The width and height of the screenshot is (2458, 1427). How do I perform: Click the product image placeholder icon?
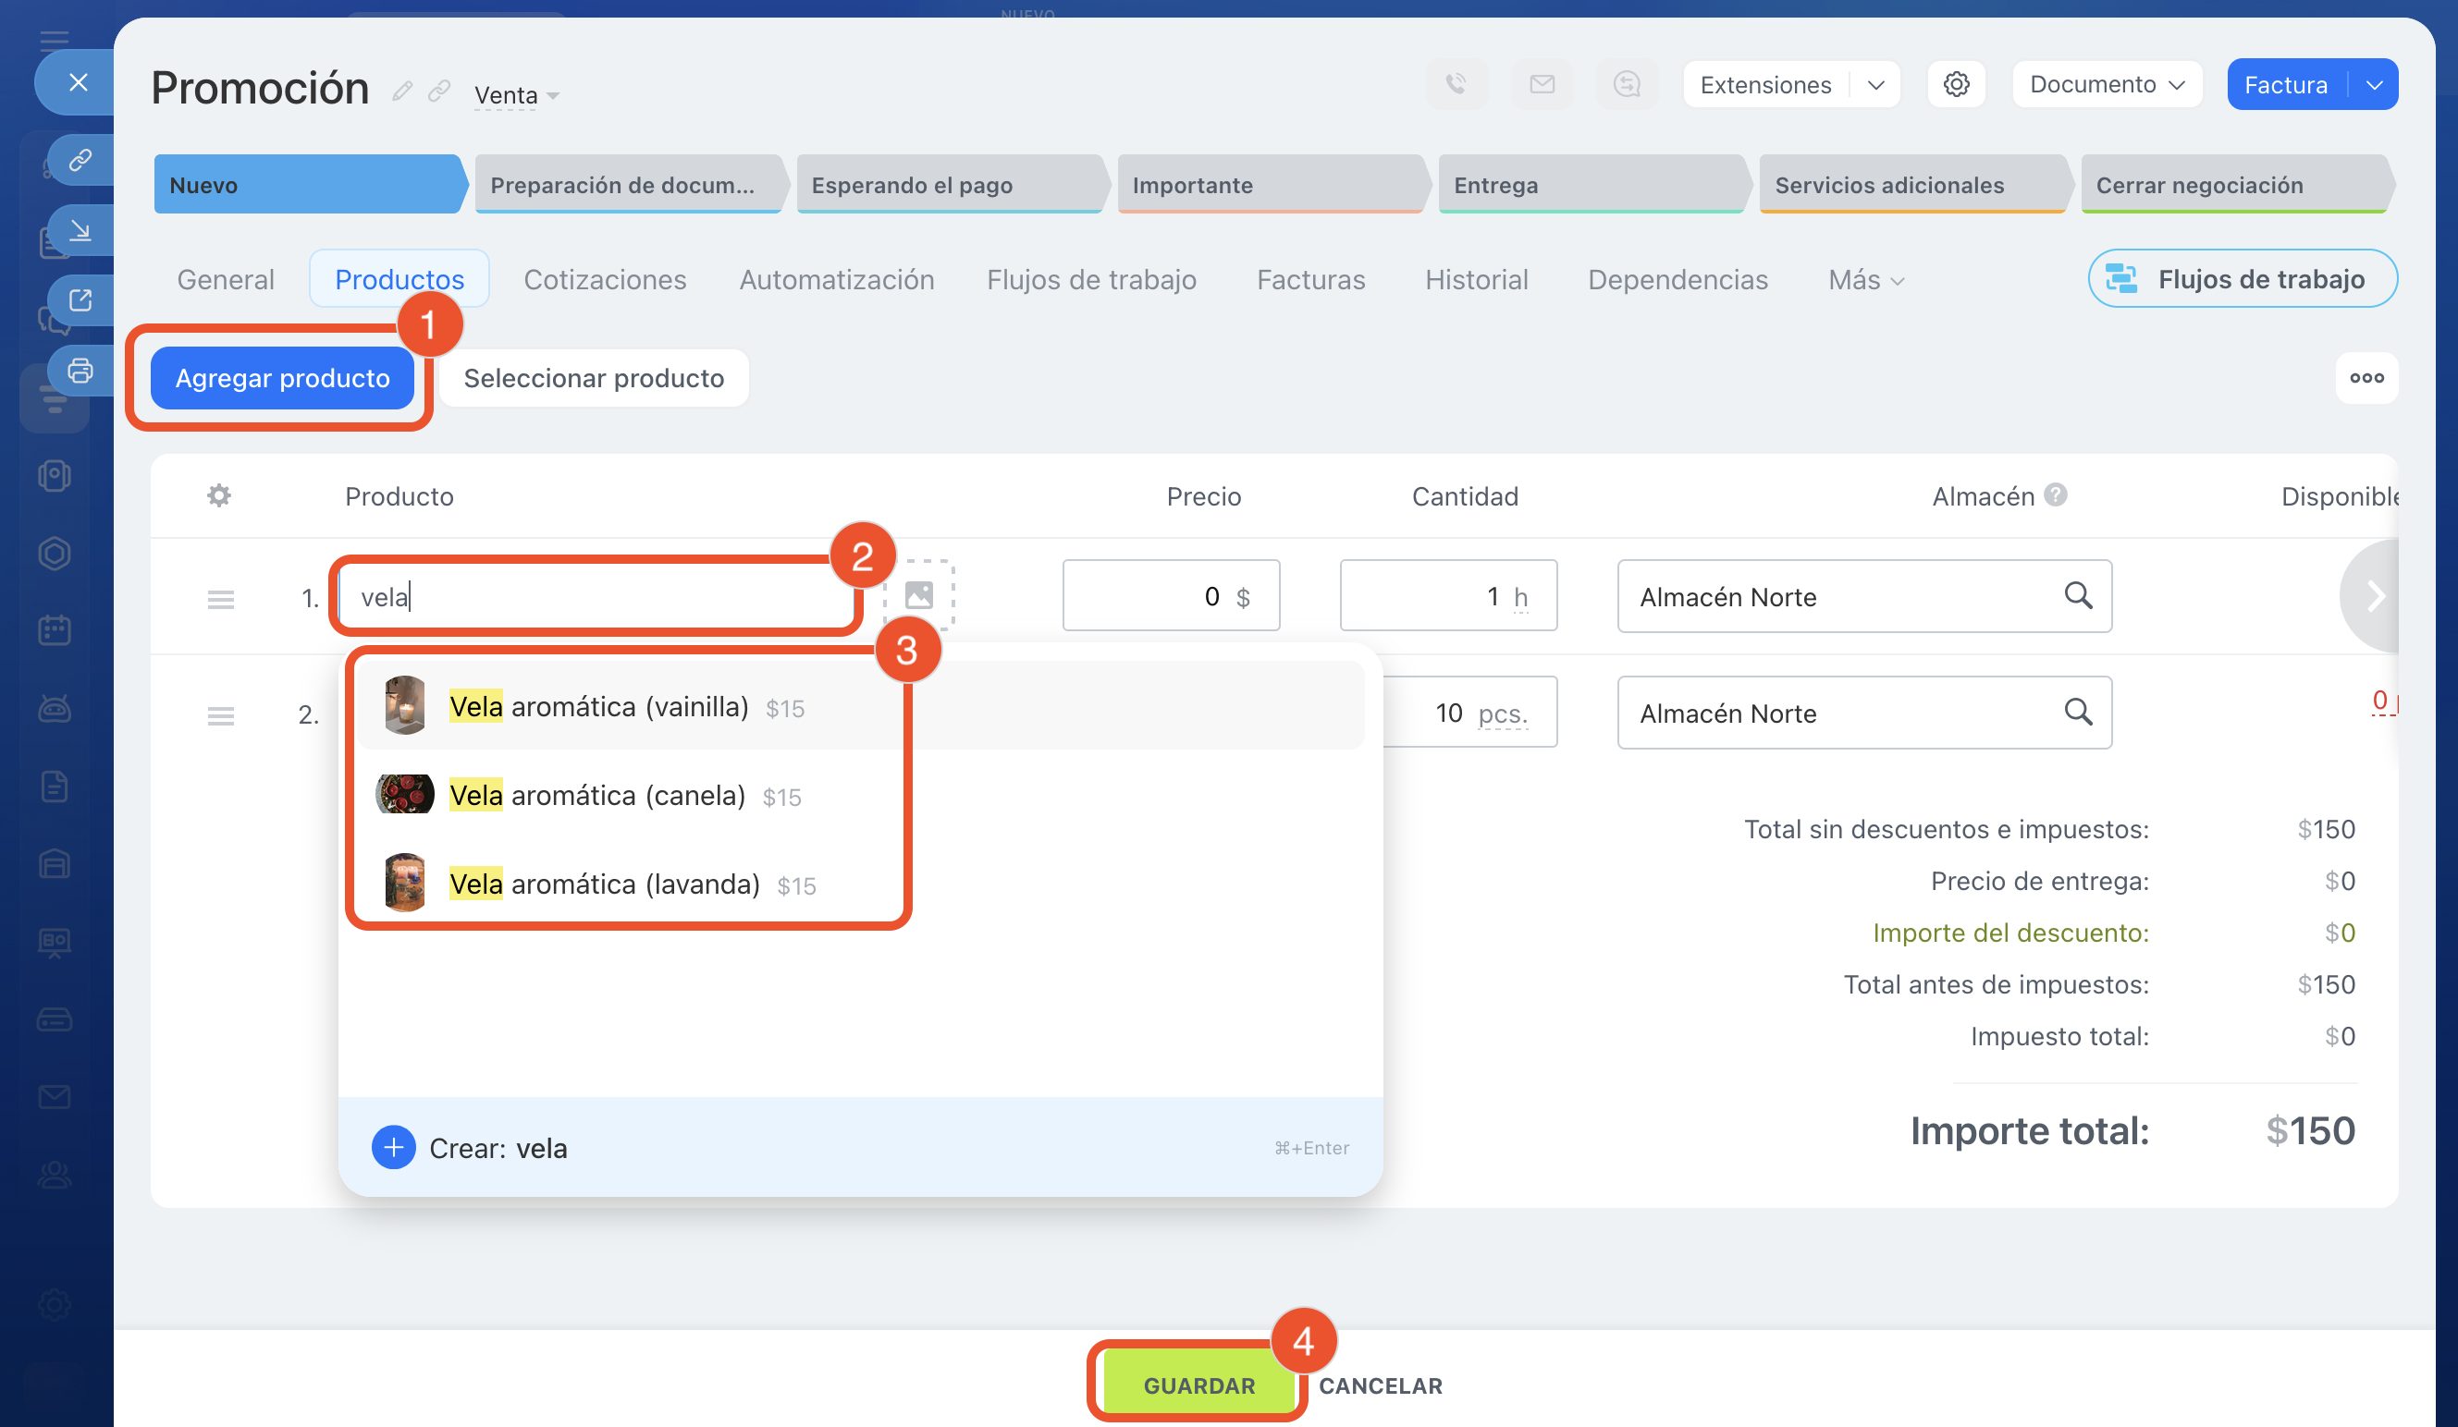click(x=918, y=595)
